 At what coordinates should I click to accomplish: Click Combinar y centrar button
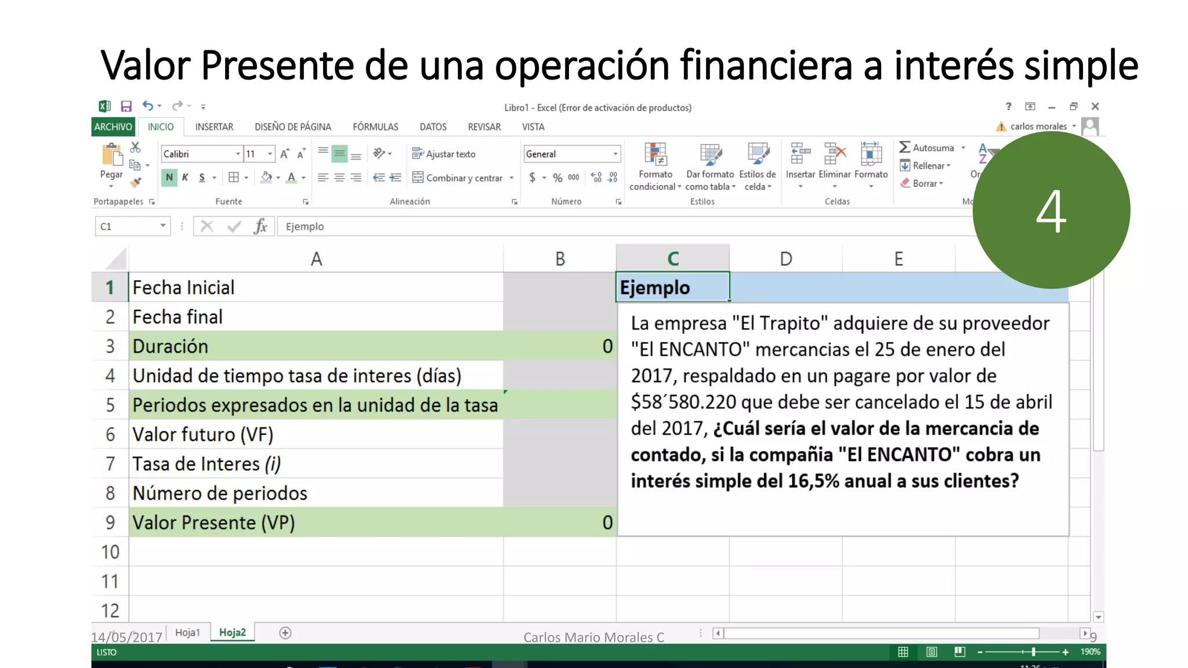pos(458,177)
